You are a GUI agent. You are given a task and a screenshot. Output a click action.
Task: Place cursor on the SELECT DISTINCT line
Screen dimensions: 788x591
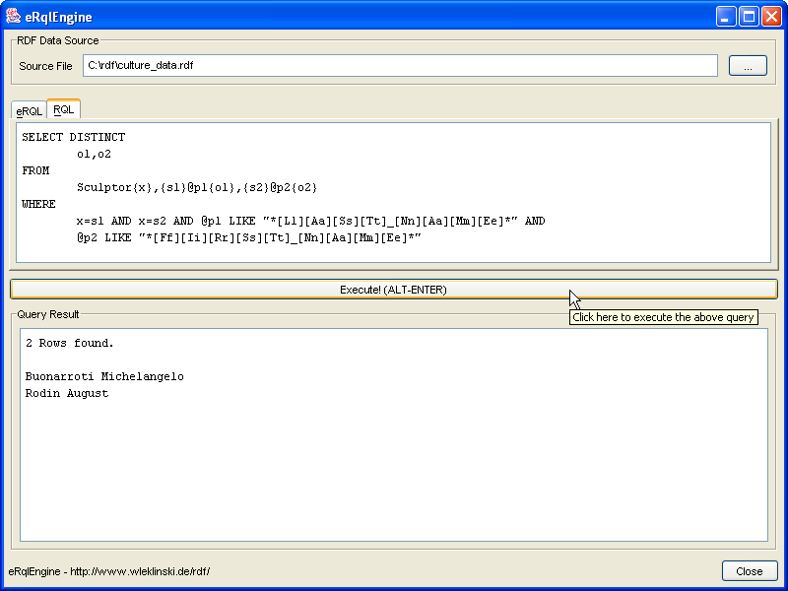click(74, 138)
